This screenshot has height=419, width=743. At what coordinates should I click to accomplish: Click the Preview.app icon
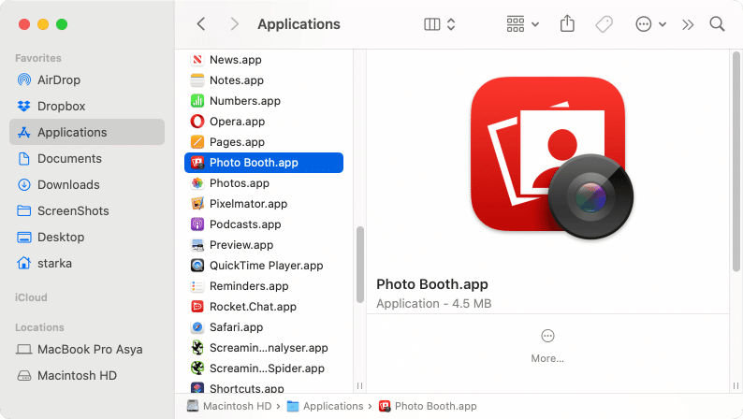[x=197, y=245]
